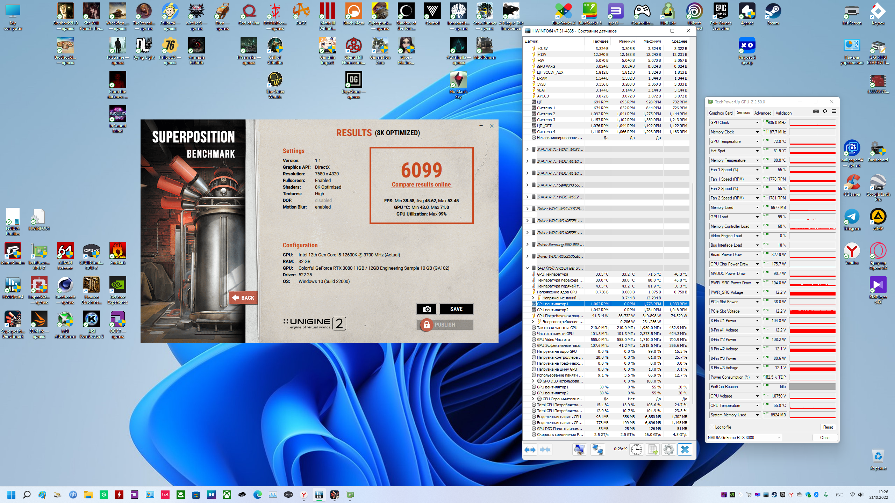Take screenshot with Superposition camera button
The height and width of the screenshot is (503, 895).
click(427, 309)
